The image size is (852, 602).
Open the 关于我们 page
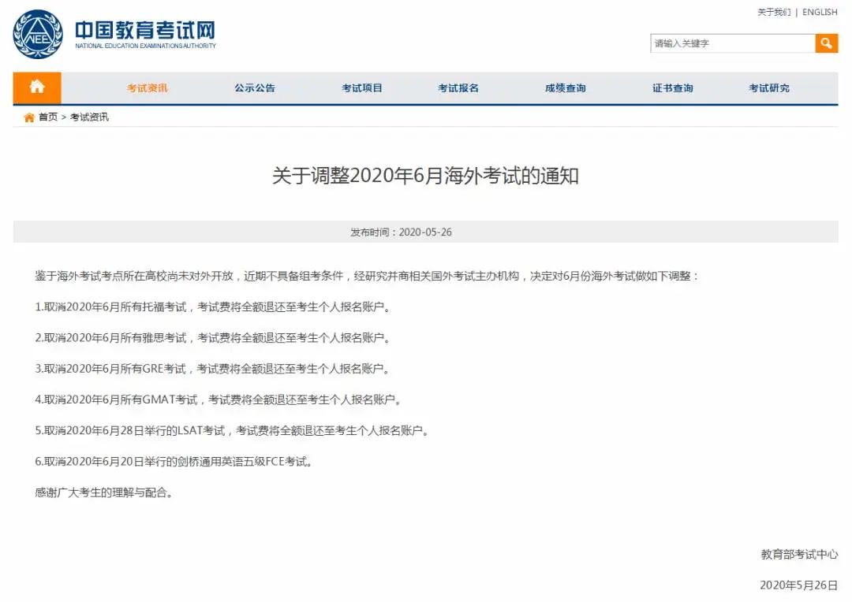point(776,12)
